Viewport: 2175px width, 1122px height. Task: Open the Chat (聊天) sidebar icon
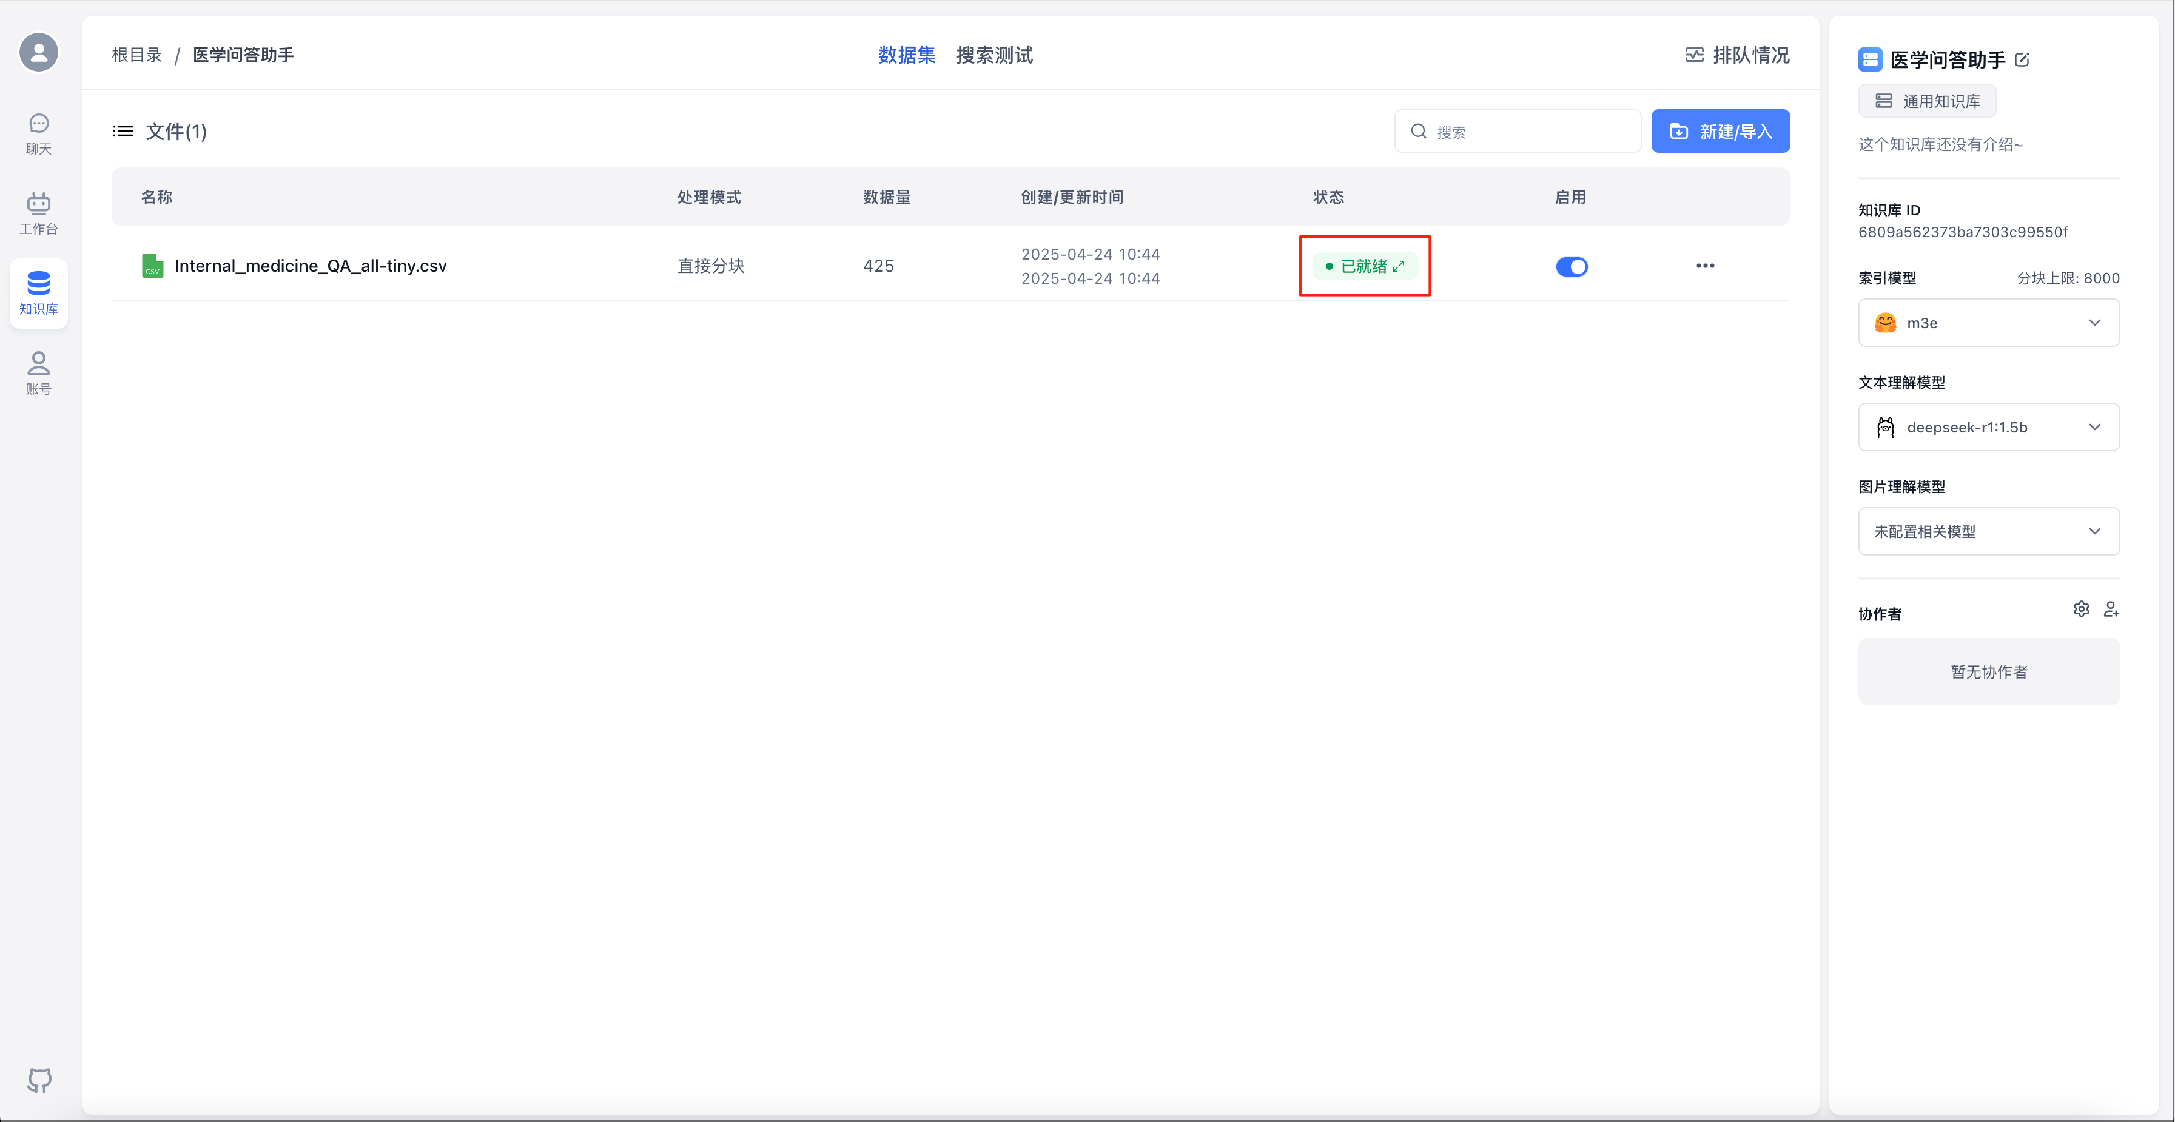coord(39,133)
